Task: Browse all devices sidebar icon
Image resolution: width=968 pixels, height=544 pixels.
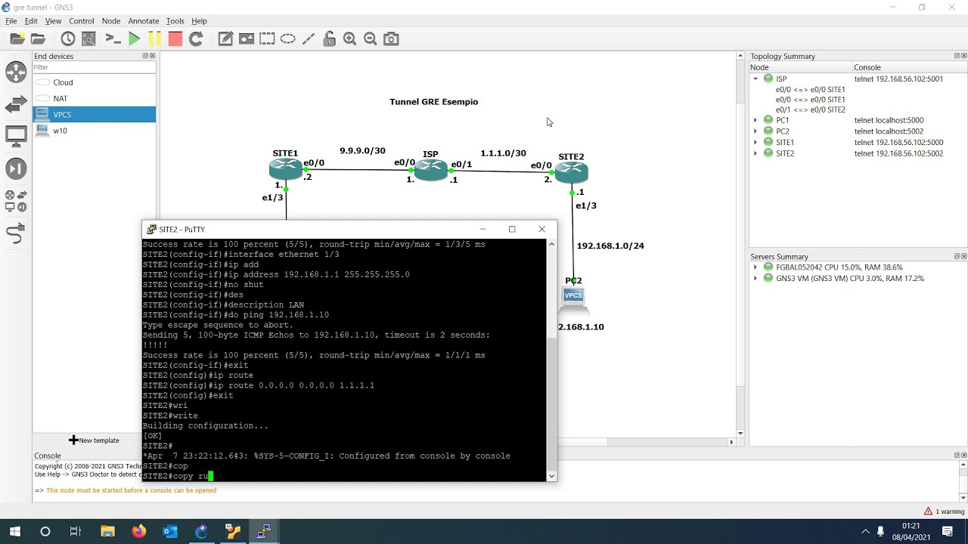Action: [16, 201]
